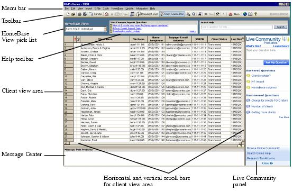Click the Search Help question input field

pyautogui.click(x=237, y=28)
